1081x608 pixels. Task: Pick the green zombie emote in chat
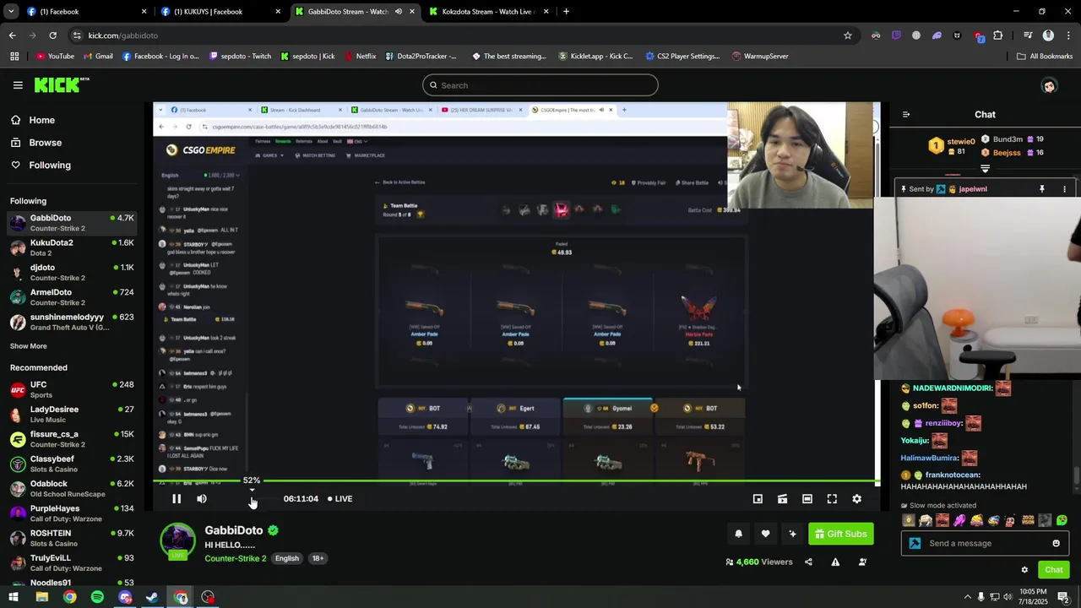pos(1062,520)
